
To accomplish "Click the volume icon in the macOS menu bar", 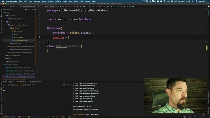I will 176,1.
